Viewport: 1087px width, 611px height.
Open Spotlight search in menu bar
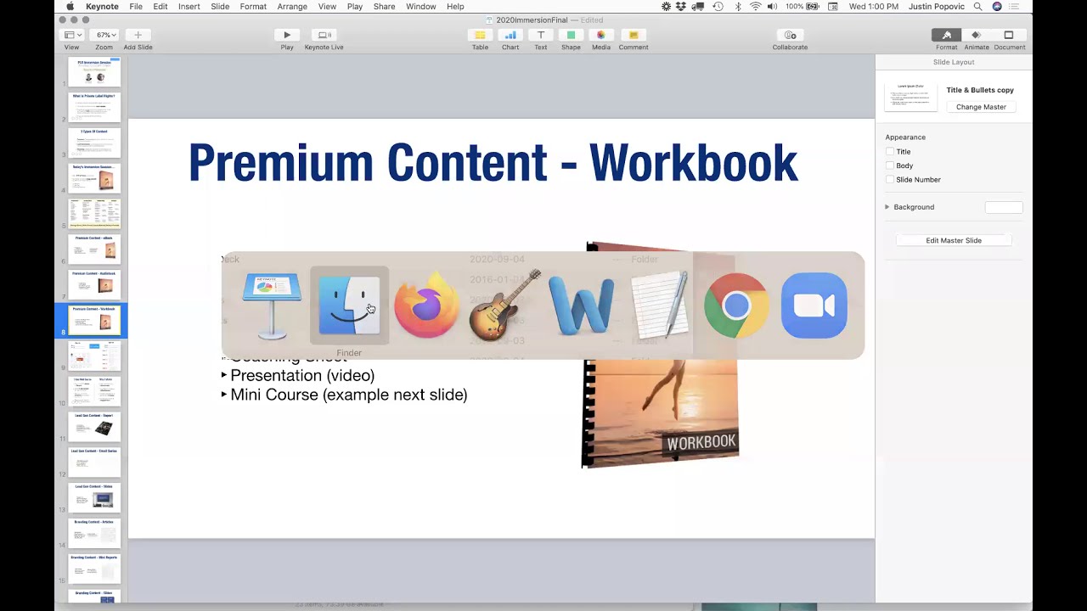pyautogui.click(x=978, y=6)
